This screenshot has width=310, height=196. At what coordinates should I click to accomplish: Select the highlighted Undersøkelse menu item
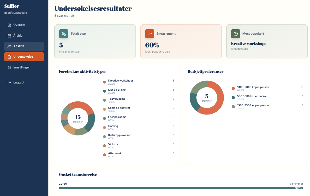pyautogui.click(x=24, y=57)
